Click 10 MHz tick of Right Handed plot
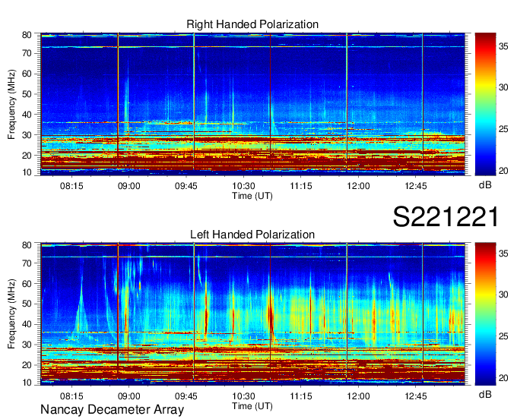This screenshot has width=517, height=419. [x=27, y=172]
